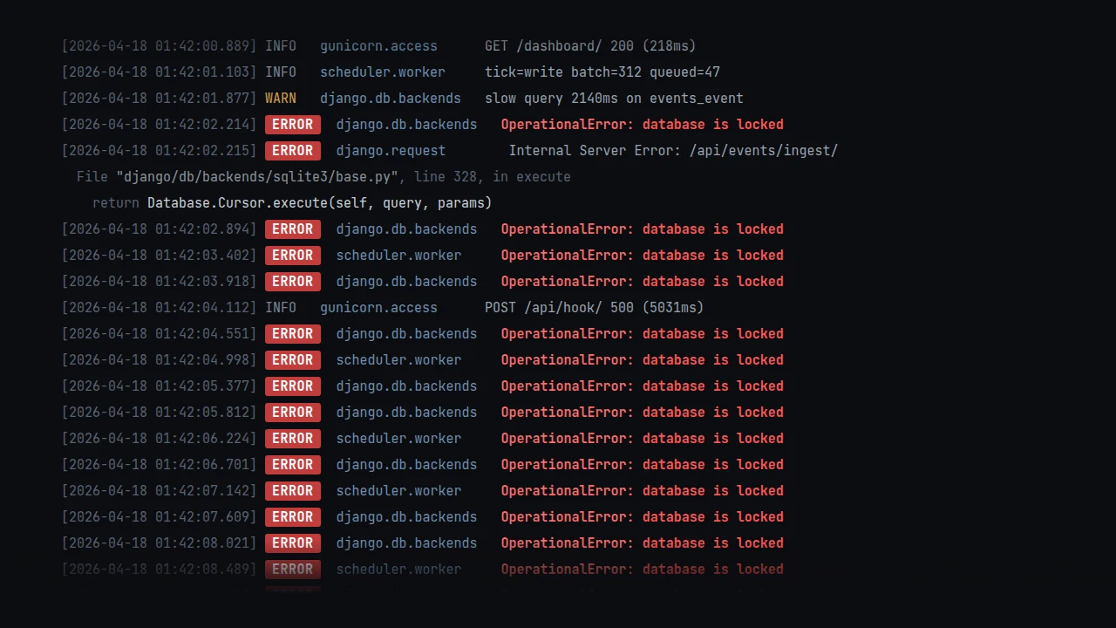Select the django.db.backends logger on the WARN line
1116x628 pixels.
[390, 98]
